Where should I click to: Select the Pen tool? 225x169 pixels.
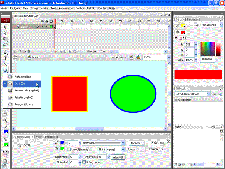5,52
